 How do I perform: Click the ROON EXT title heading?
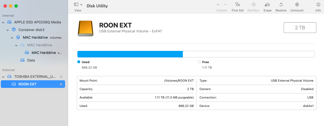[x=115, y=25]
